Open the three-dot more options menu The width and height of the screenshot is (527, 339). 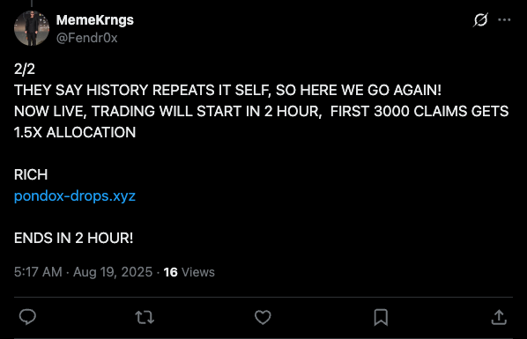504,20
